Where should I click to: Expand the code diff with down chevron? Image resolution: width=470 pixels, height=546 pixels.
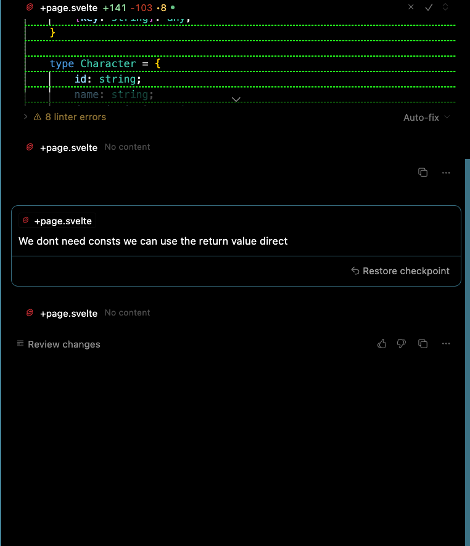236,100
